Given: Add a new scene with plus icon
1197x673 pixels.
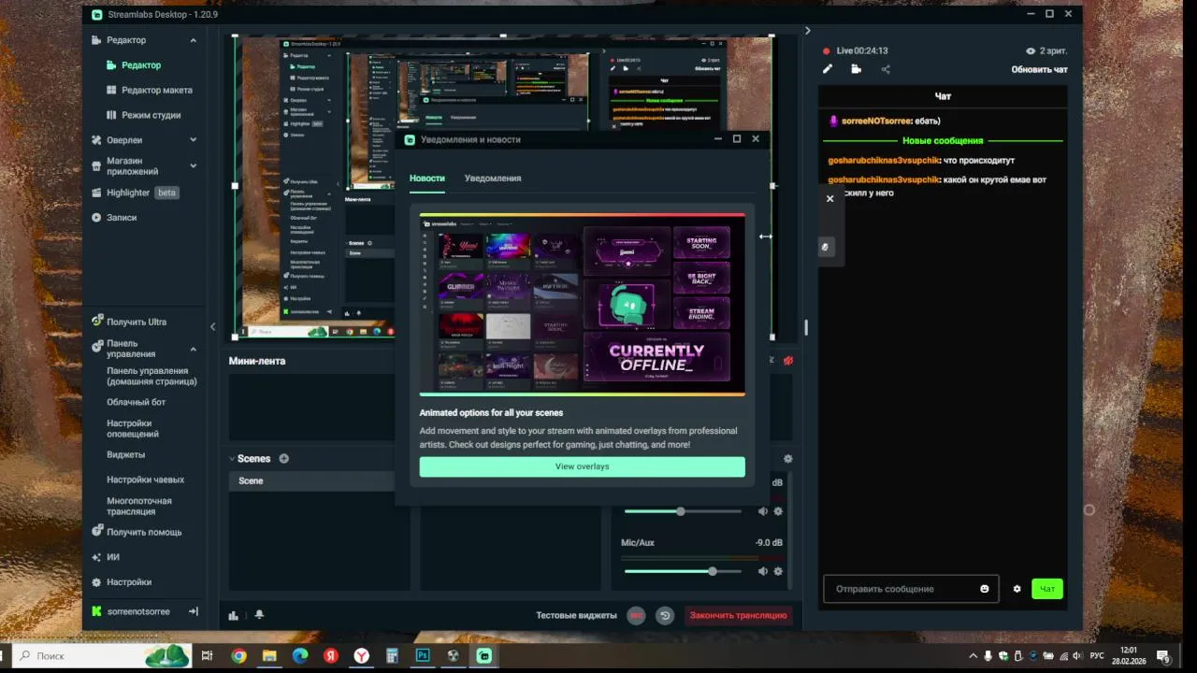Looking at the screenshot, I should (x=283, y=459).
